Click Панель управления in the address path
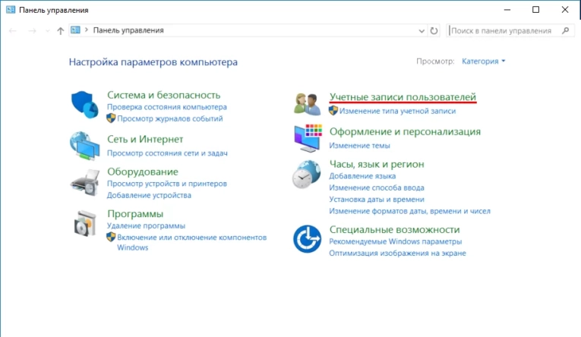The width and height of the screenshot is (581, 337). [128, 30]
